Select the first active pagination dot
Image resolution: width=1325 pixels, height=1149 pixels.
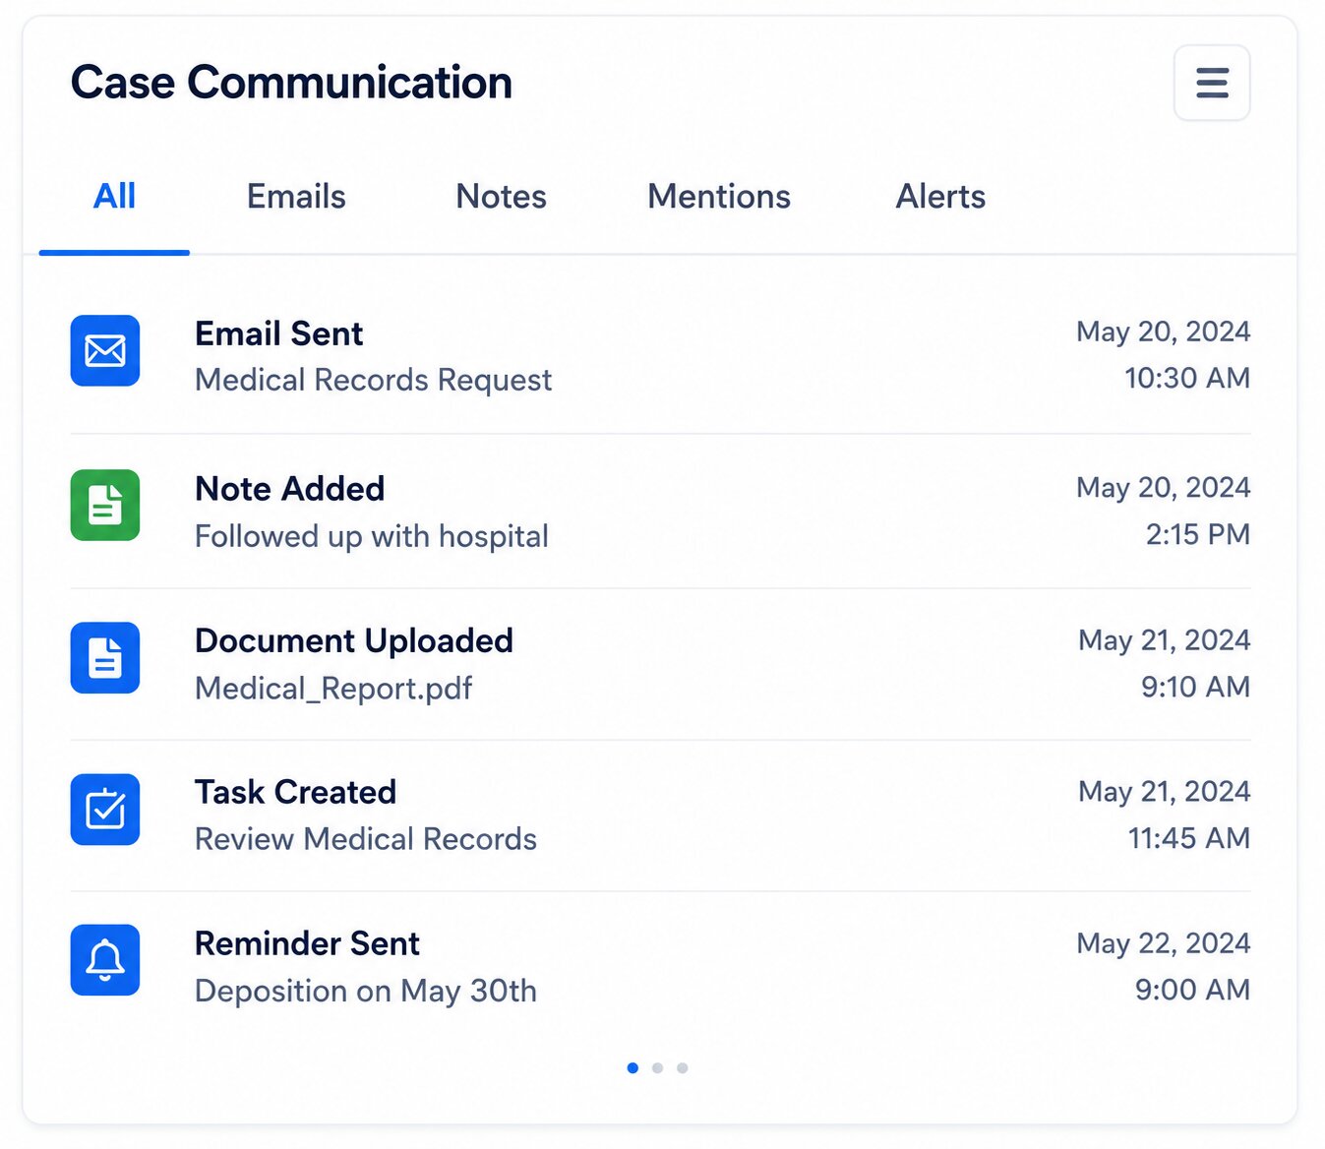(x=632, y=1067)
